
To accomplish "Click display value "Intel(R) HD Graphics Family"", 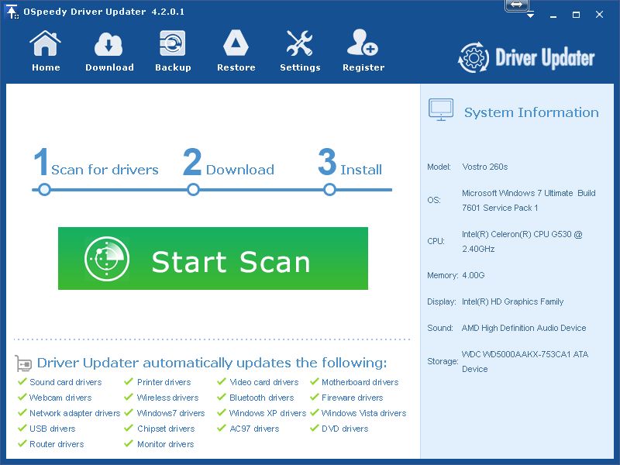I will (512, 301).
